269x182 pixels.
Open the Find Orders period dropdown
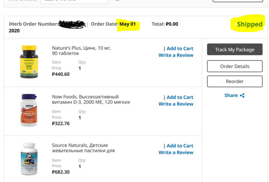click(x=74, y=1)
